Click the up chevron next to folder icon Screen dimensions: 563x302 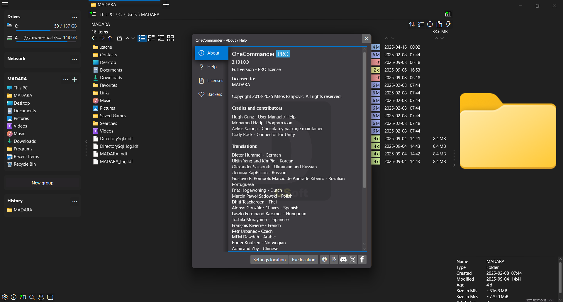[127, 38]
